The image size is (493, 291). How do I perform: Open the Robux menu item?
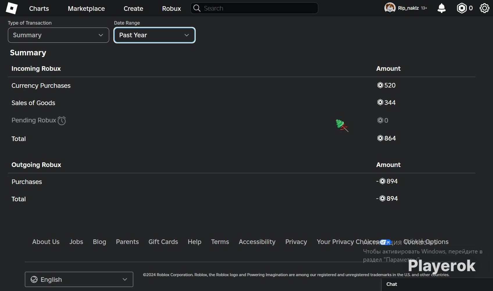coord(172,8)
